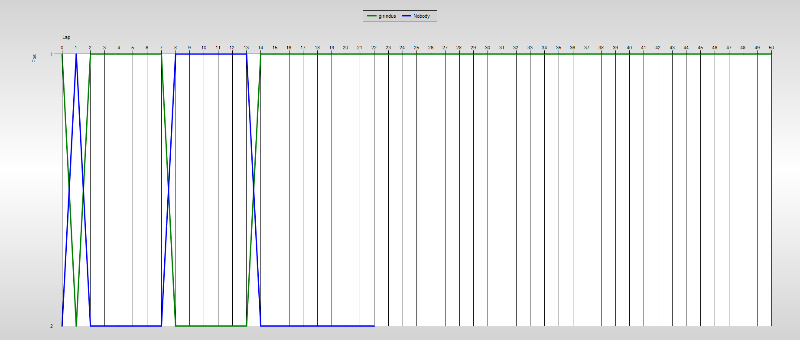The height and width of the screenshot is (340, 800).
Task: Select lap 0 marker on the axis
Action: 62,48
